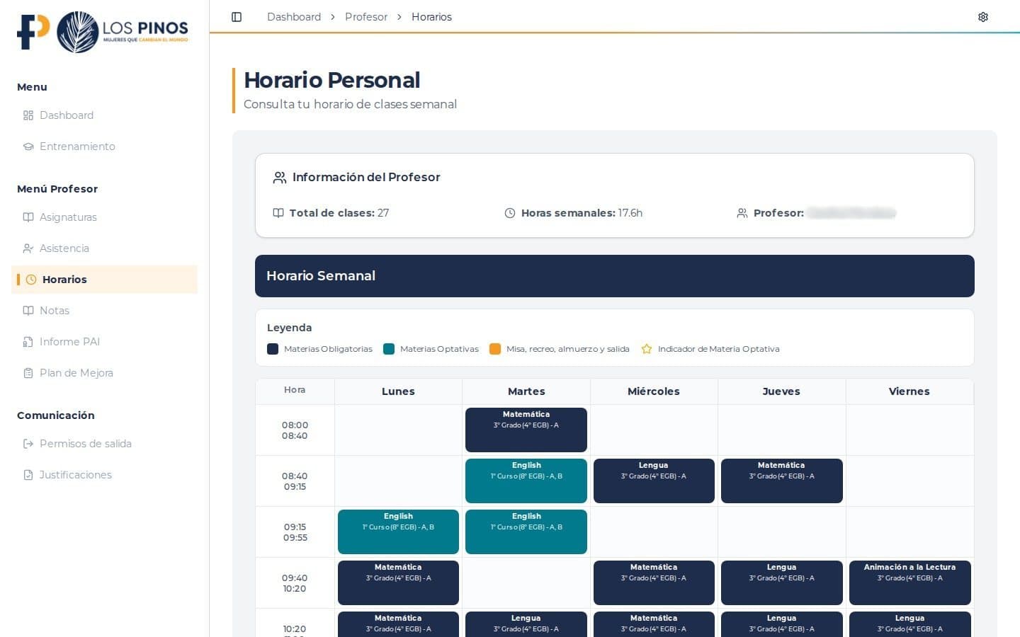Click the Dashboard breadcrumb link

pyautogui.click(x=294, y=17)
